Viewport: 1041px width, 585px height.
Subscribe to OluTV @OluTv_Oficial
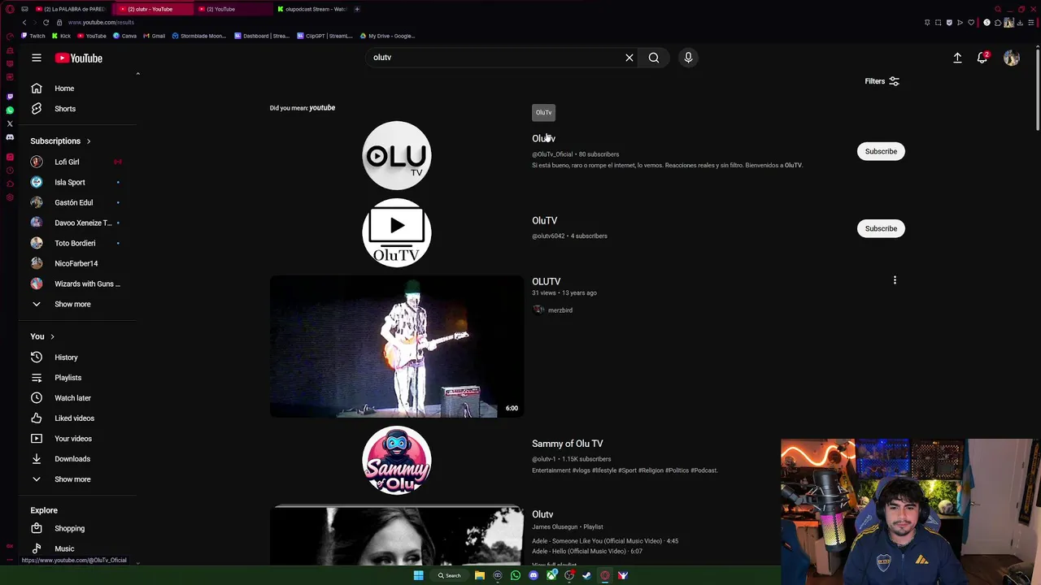pos(881,151)
